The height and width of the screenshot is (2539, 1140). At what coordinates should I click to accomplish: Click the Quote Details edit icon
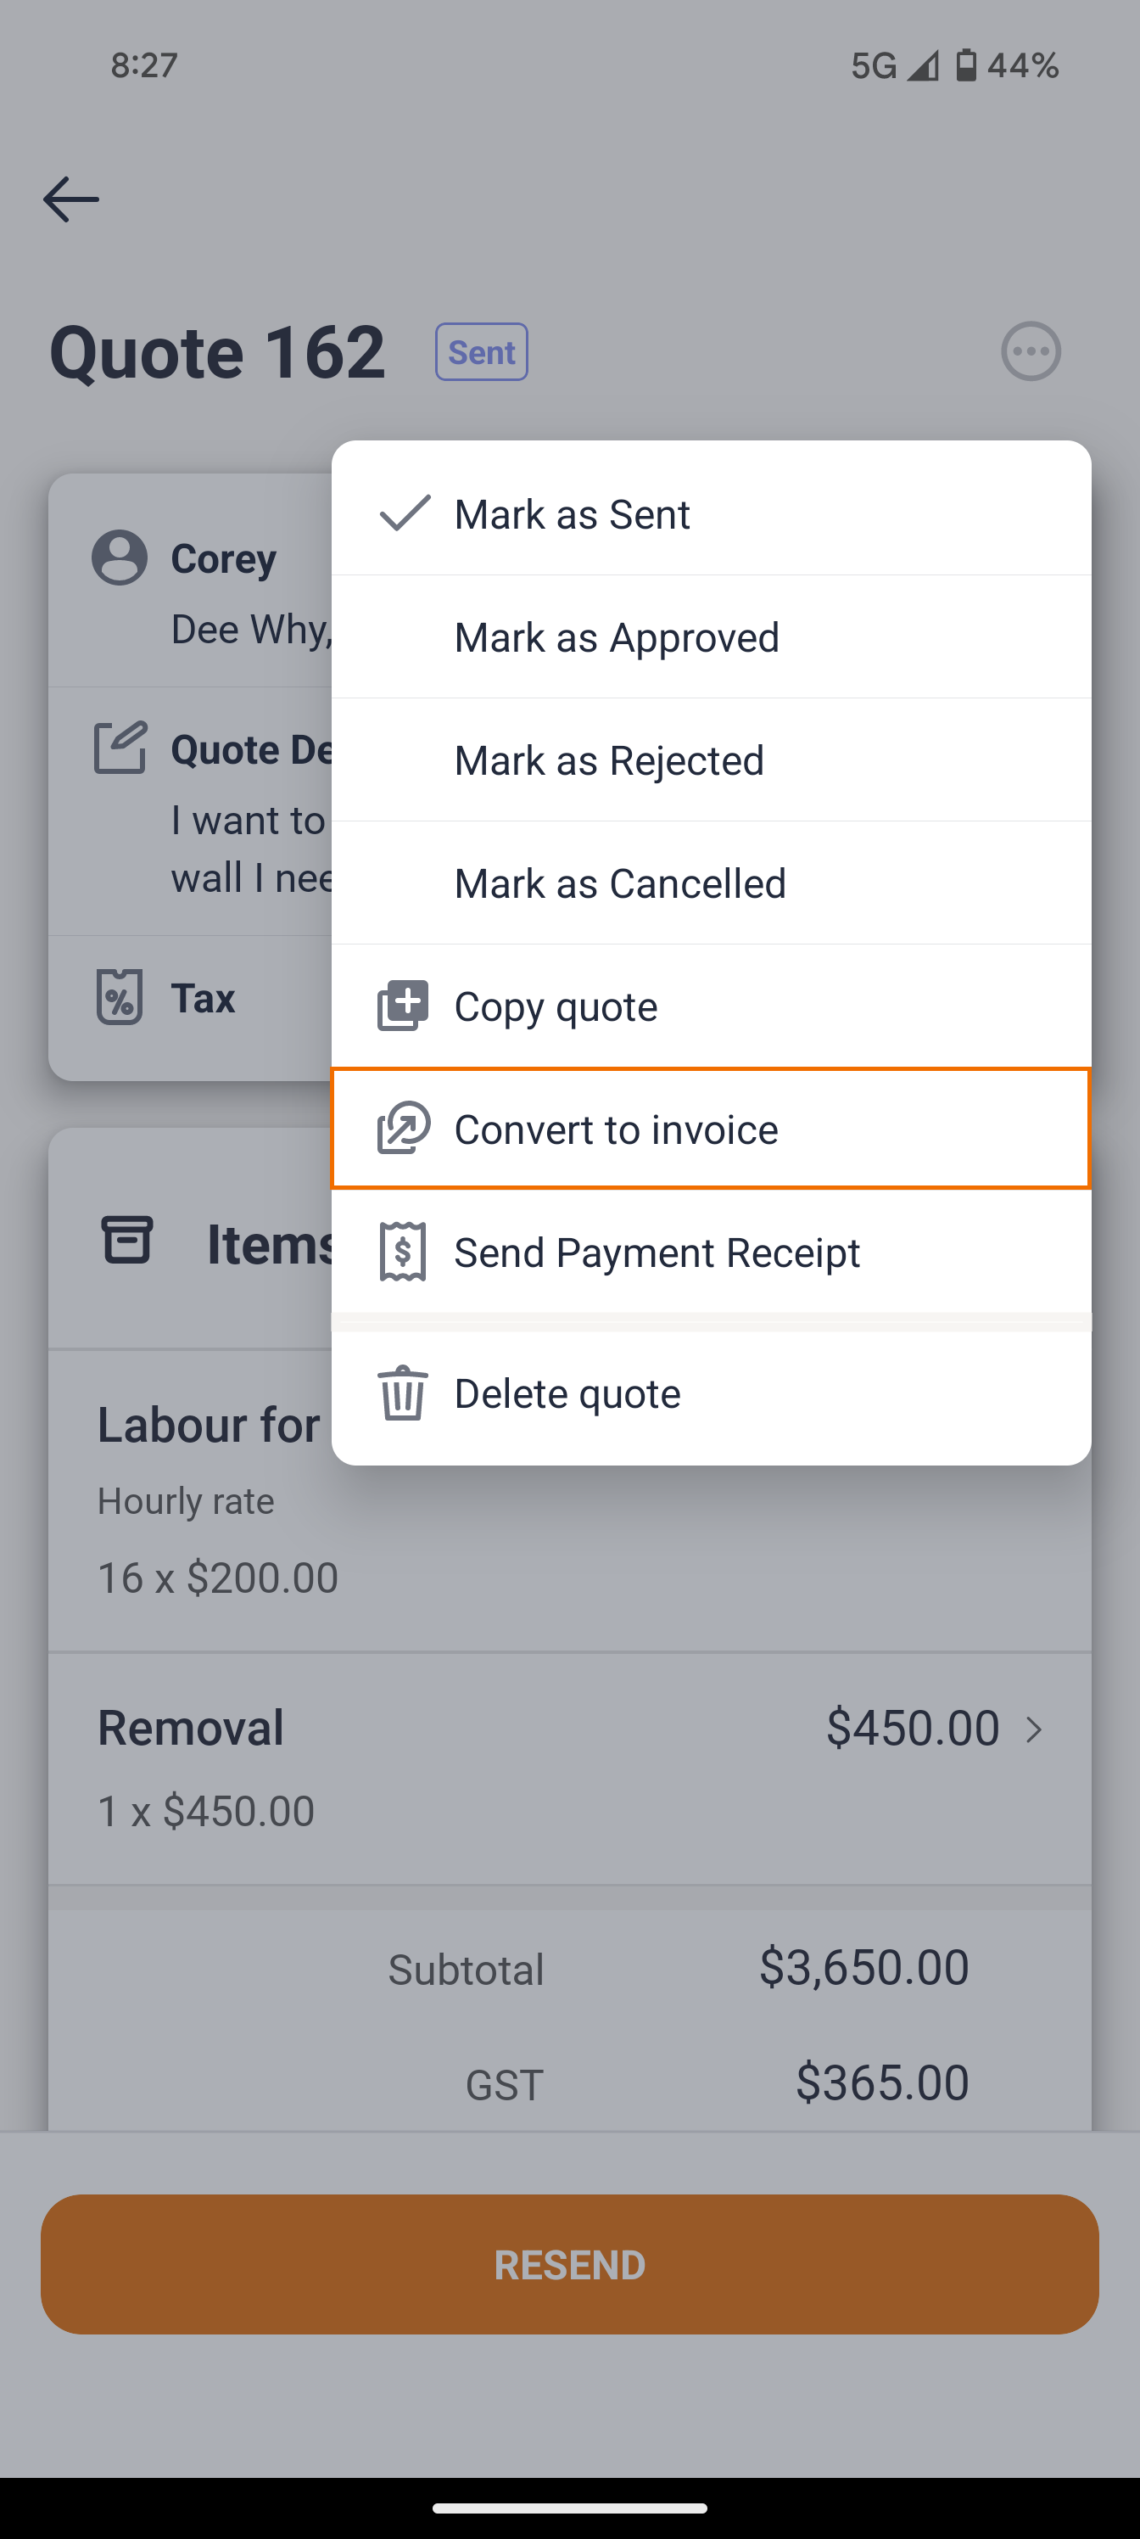click(120, 748)
